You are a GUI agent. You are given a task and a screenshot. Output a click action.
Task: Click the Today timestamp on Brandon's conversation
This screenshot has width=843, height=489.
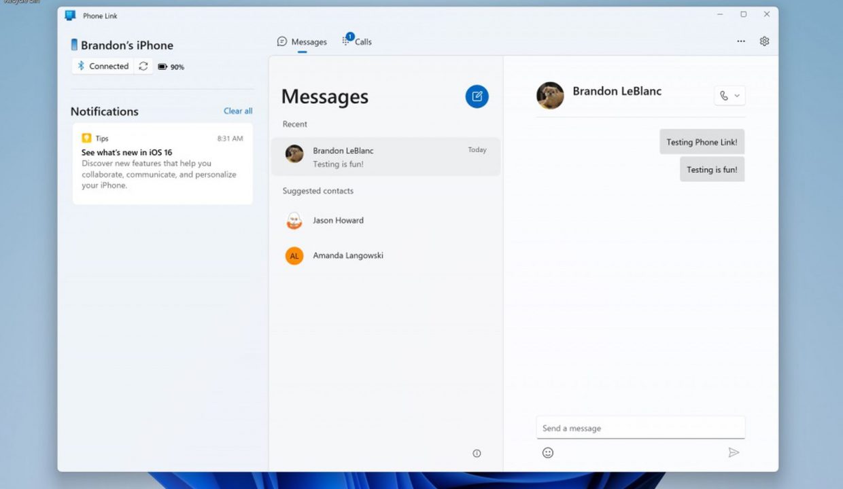pyautogui.click(x=477, y=150)
